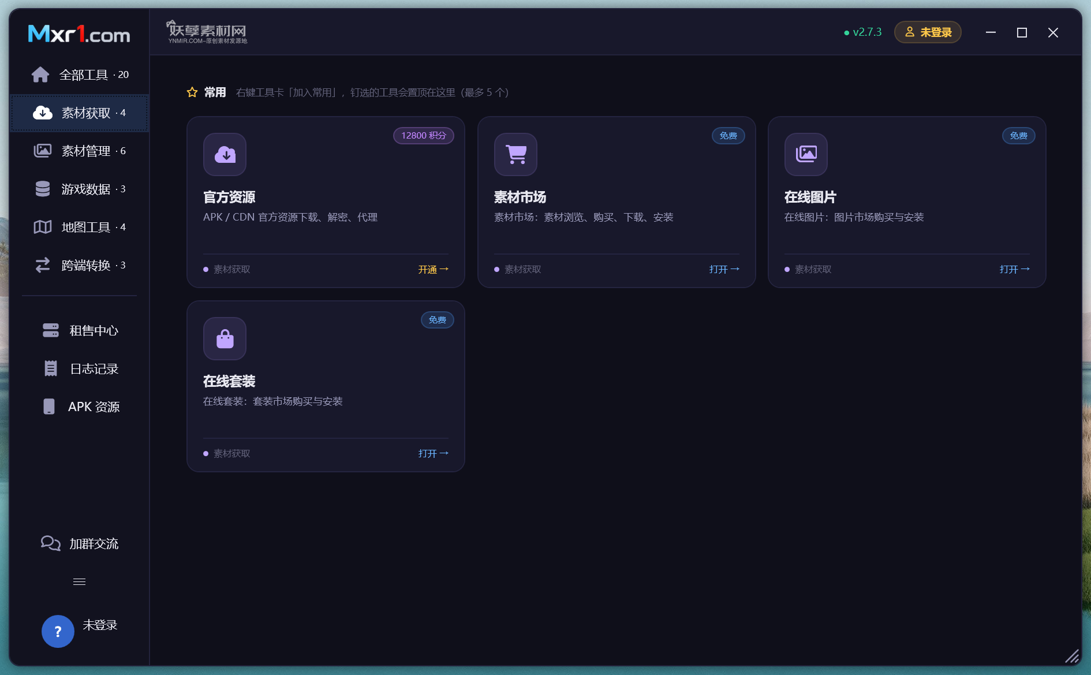Click the shopping cart icon on 素材市场 card
The image size is (1091, 675).
point(516,154)
